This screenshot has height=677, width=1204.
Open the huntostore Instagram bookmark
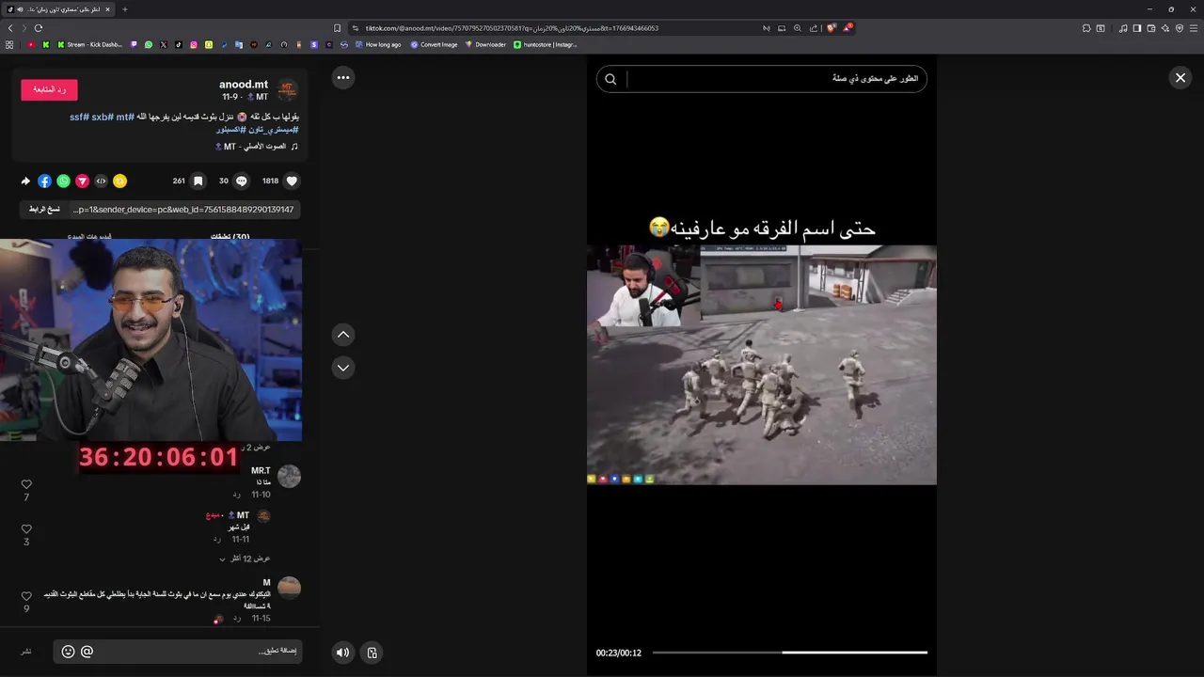546,44
